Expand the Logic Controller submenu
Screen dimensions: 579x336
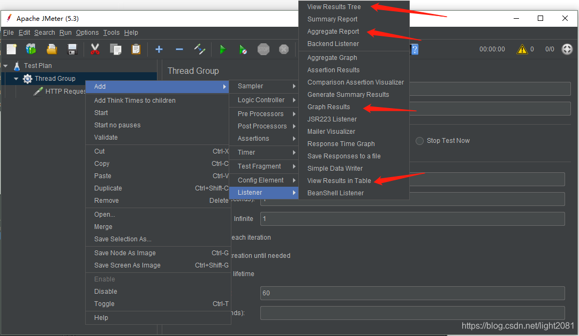[x=264, y=100]
